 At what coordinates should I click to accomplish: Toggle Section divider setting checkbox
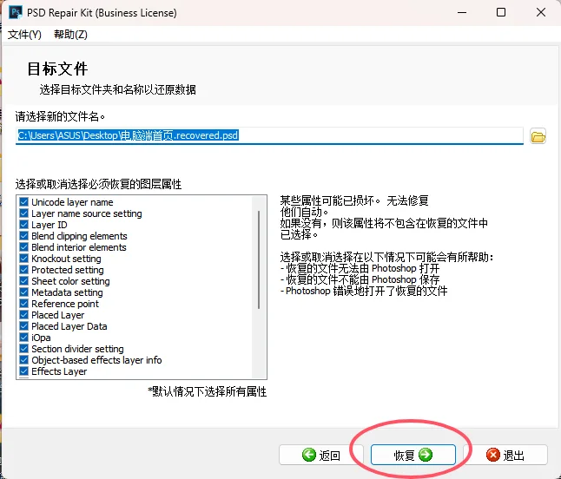[24, 349]
